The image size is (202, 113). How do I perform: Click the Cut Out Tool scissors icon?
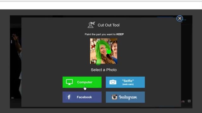point(91,25)
